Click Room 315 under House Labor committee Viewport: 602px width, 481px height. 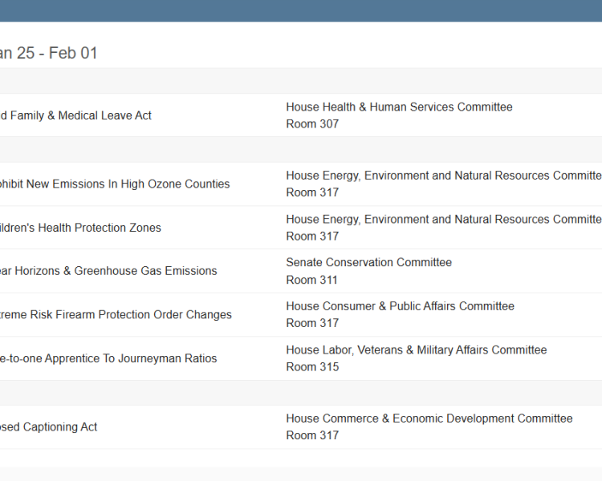tap(312, 367)
